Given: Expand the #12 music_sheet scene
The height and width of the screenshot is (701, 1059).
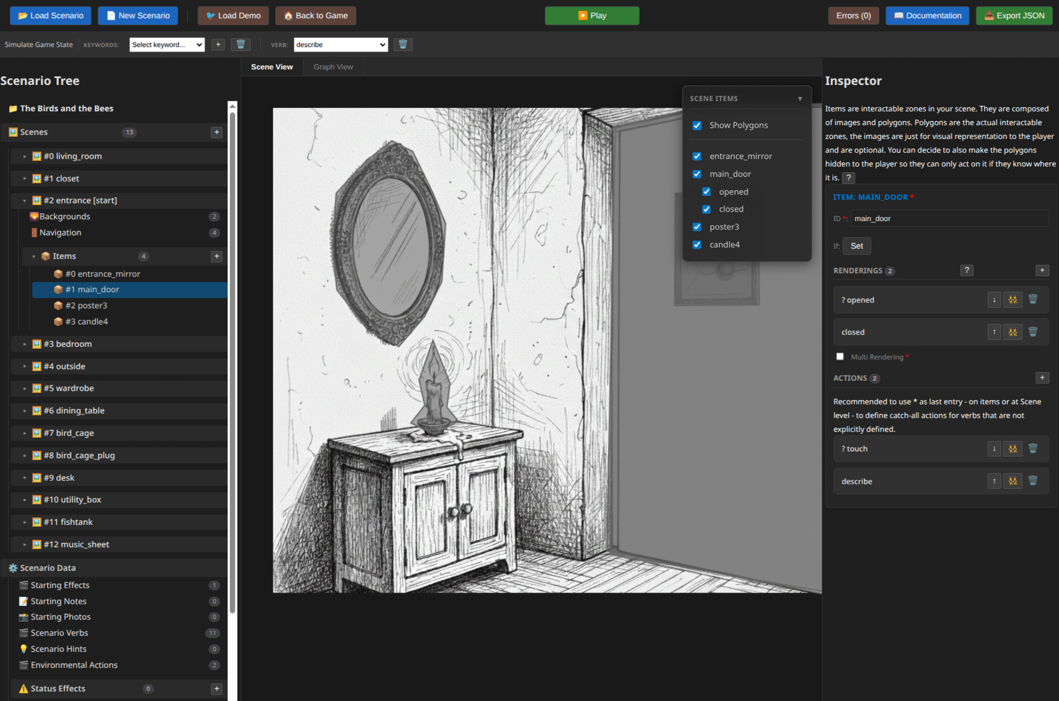Looking at the screenshot, I should (x=25, y=544).
